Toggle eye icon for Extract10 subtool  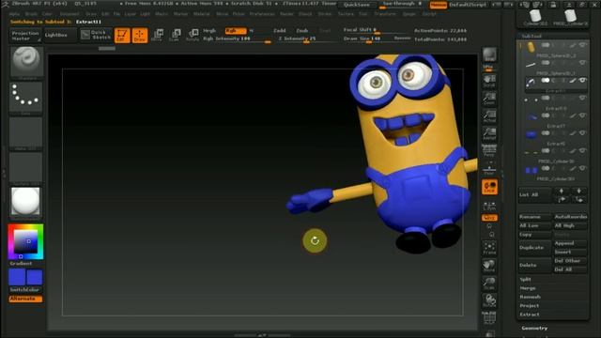click(x=582, y=98)
